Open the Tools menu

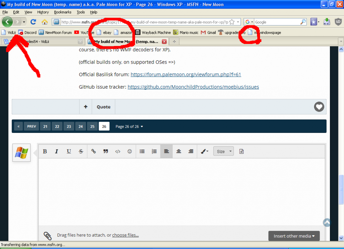coord(80,12)
